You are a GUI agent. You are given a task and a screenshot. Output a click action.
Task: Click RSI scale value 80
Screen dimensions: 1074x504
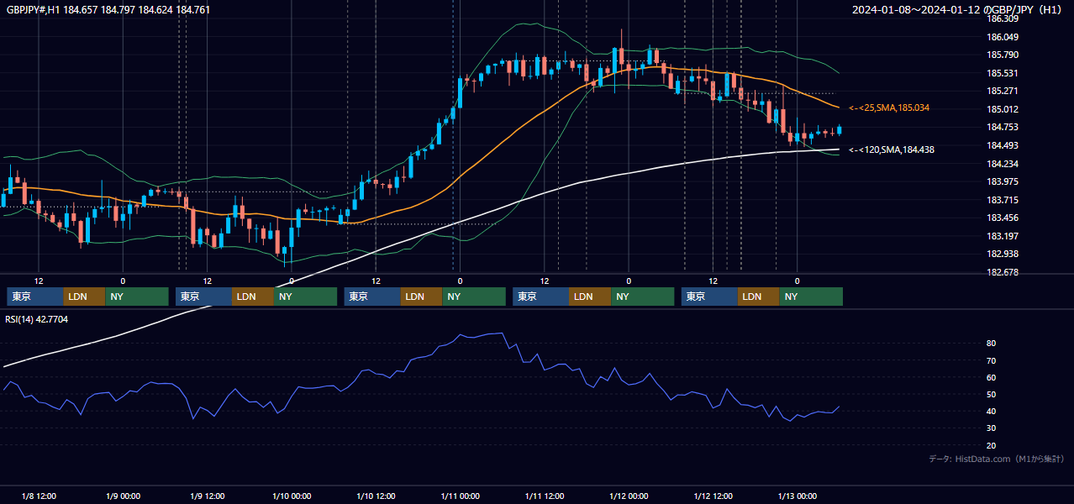pos(992,344)
